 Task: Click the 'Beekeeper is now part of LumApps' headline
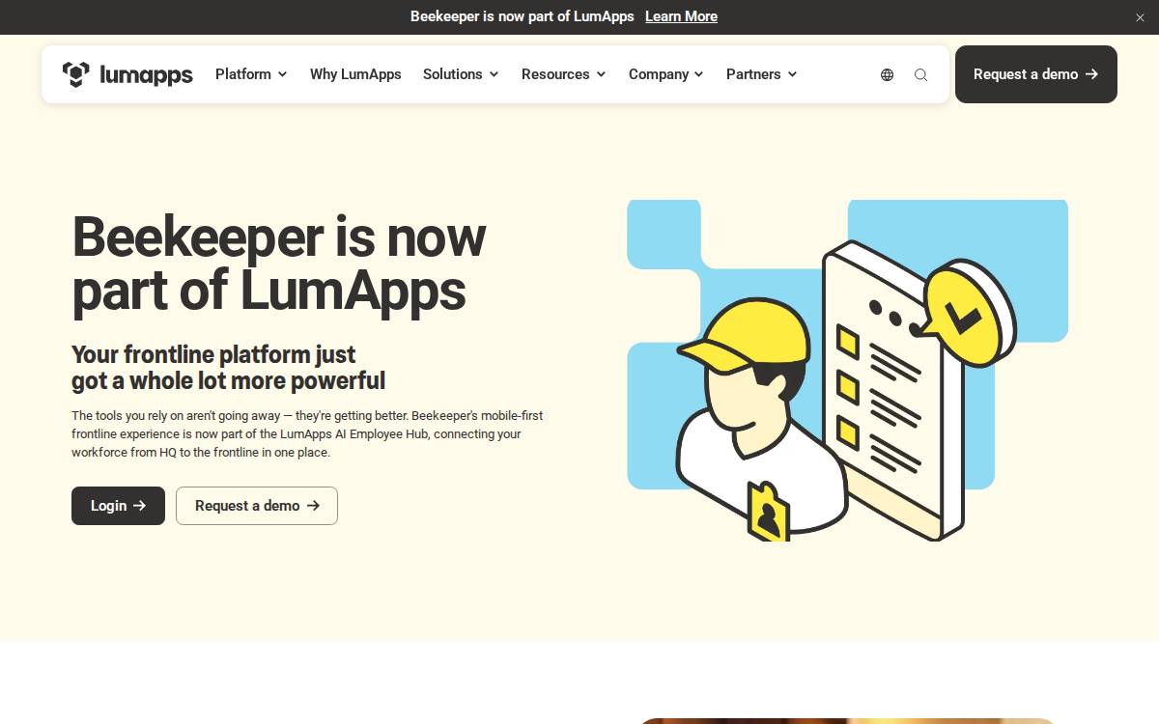pyautogui.click(x=279, y=264)
